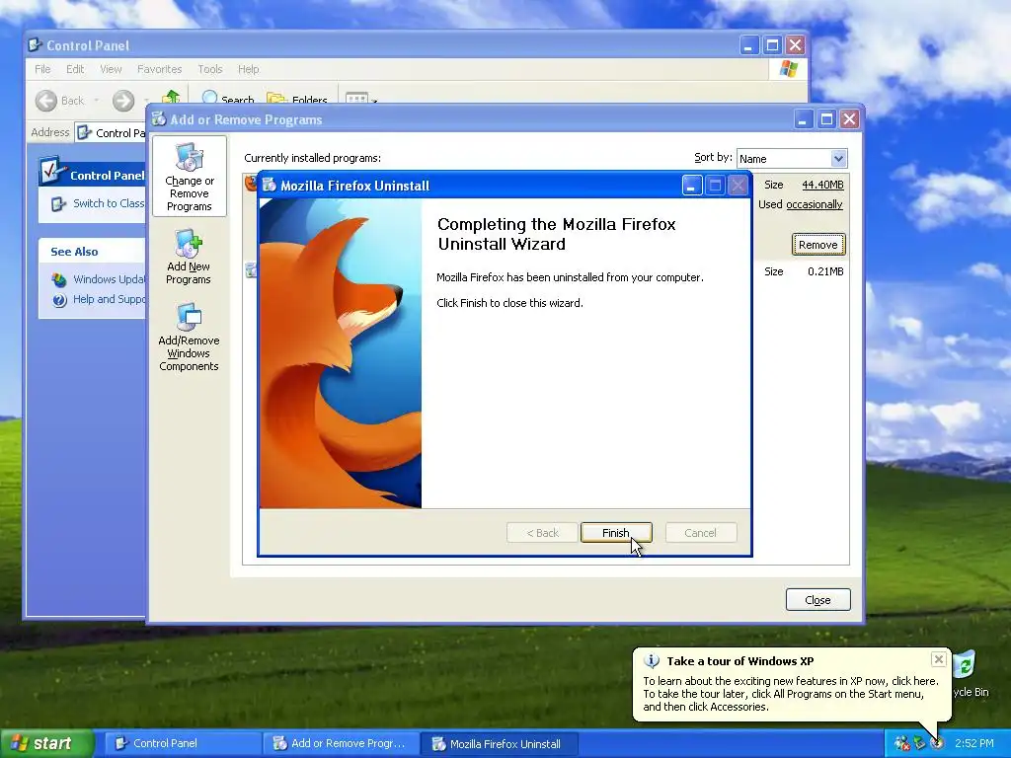Viewport: 1011px width, 758px height.
Task: Select Add New Programs sidebar icon
Action: click(x=189, y=257)
